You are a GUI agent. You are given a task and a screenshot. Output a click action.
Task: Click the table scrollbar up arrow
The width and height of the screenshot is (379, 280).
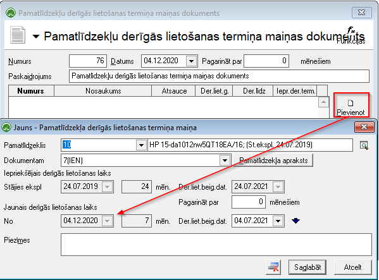(323, 102)
